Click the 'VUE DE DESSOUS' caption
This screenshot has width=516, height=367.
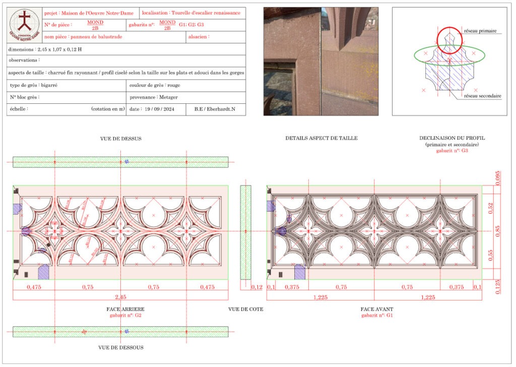coord(121,347)
